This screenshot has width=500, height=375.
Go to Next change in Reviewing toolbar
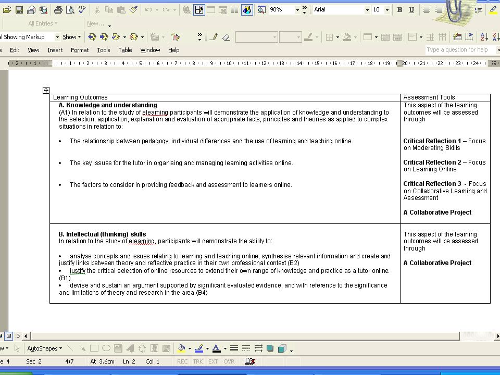[x=104, y=37]
